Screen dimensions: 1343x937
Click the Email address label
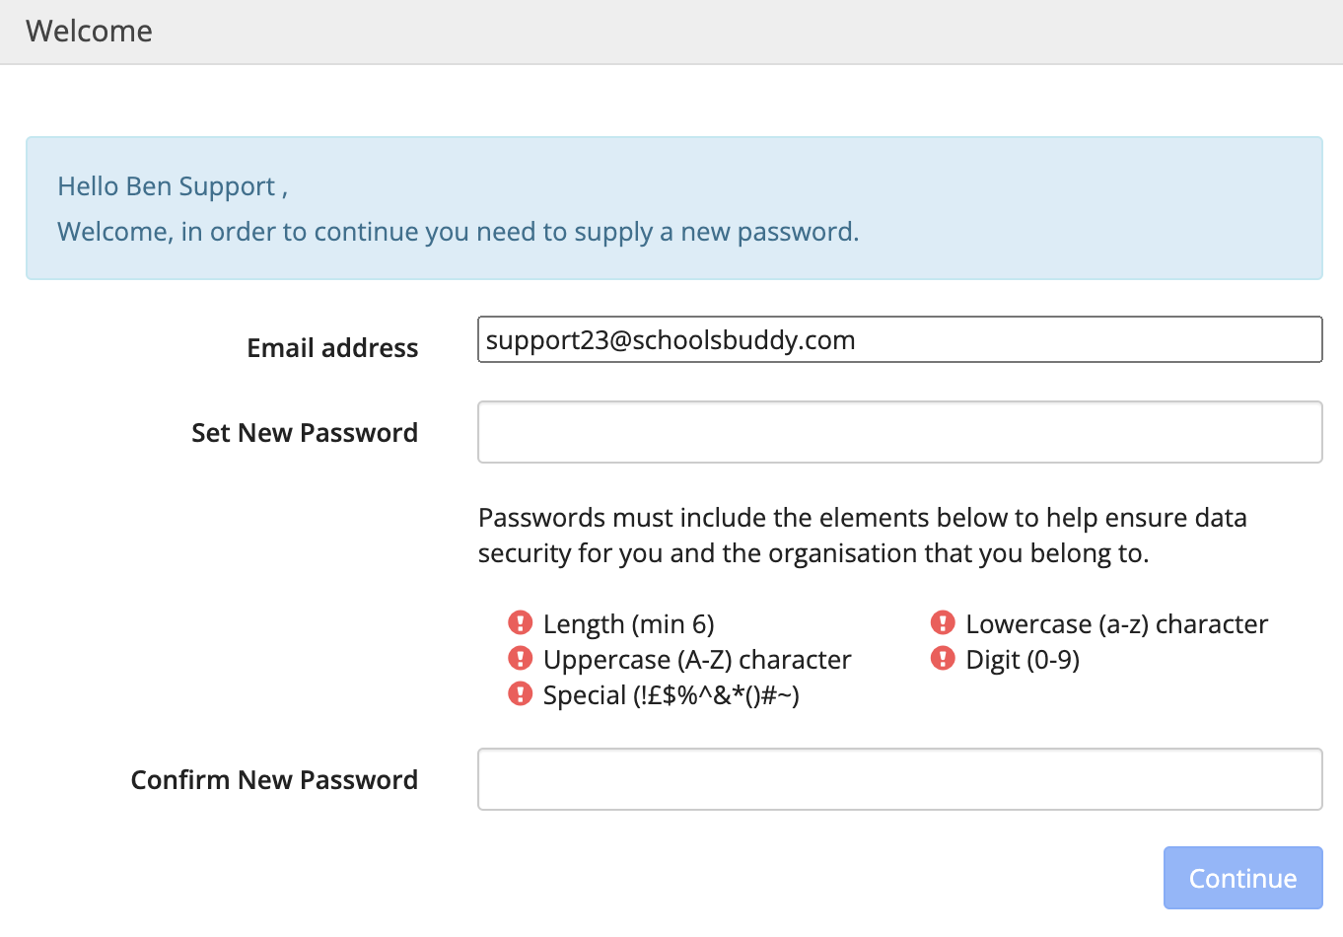tap(332, 348)
